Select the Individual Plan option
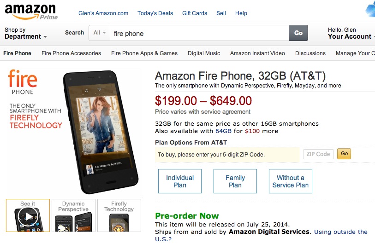Viewport: 375px width, 250px height. (x=180, y=181)
